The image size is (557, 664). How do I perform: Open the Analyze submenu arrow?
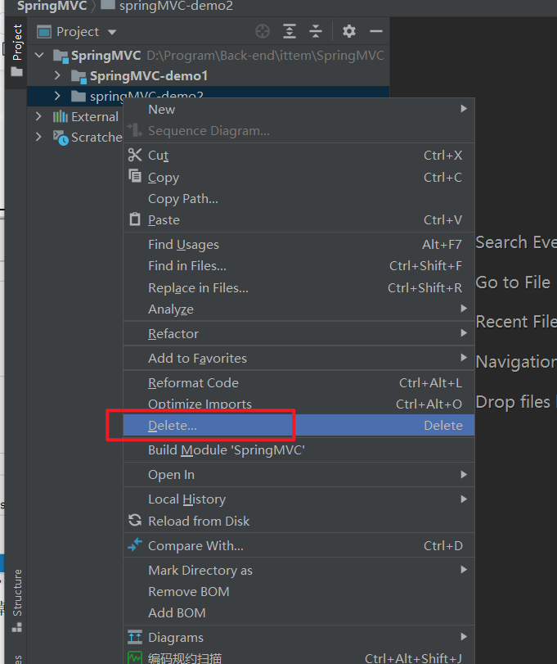coord(464,309)
